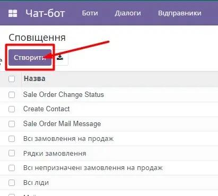Open the Діалоги menu
The image size is (218, 196).
(x=128, y=13)
